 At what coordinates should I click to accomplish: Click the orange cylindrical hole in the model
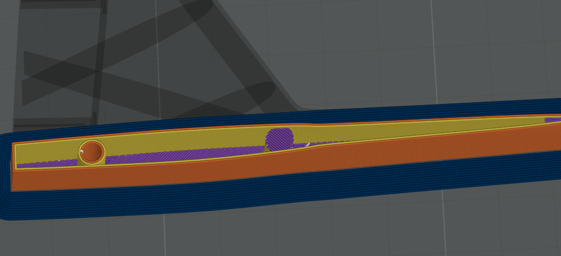(x=92, y=152)
